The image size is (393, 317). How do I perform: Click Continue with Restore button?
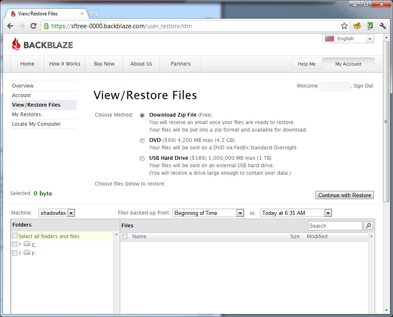point(344,195)
